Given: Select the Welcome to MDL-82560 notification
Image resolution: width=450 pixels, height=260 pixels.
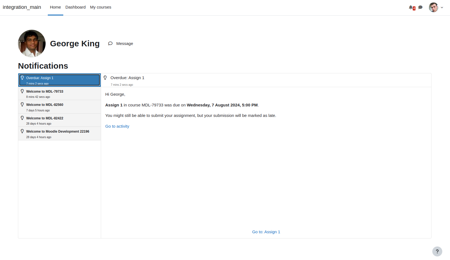Looking at the screenshot, I should click(59, 107).
